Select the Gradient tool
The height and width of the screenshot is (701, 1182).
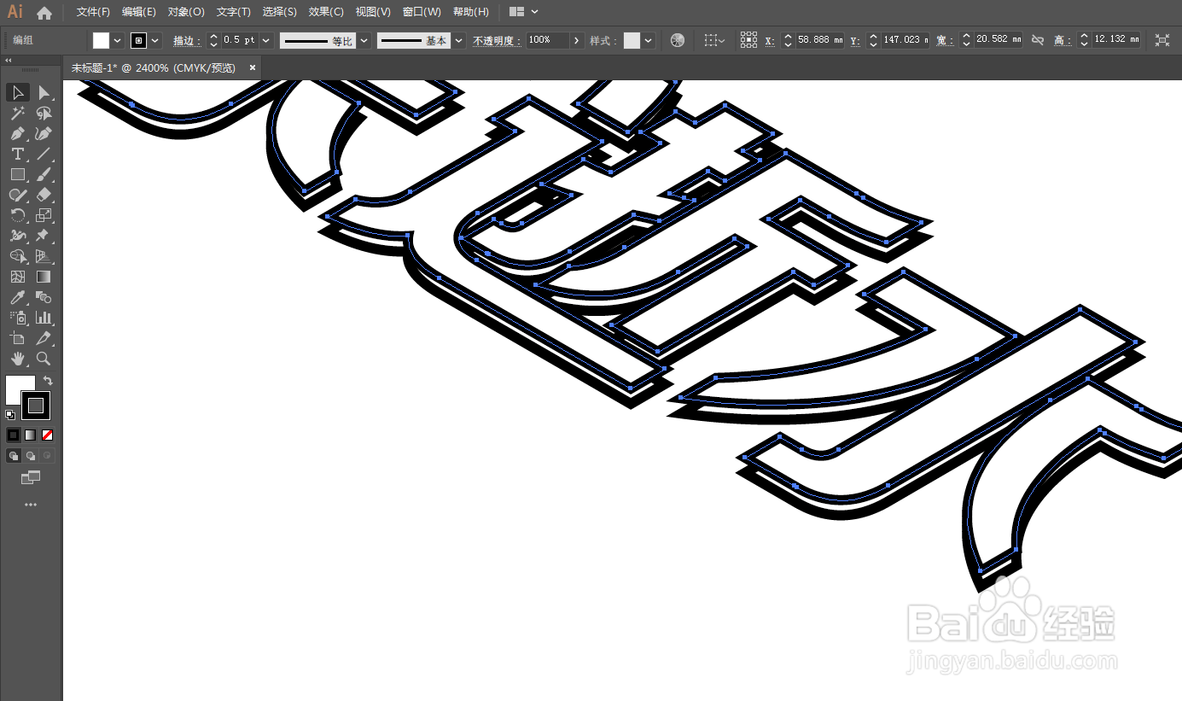(44, 277)
